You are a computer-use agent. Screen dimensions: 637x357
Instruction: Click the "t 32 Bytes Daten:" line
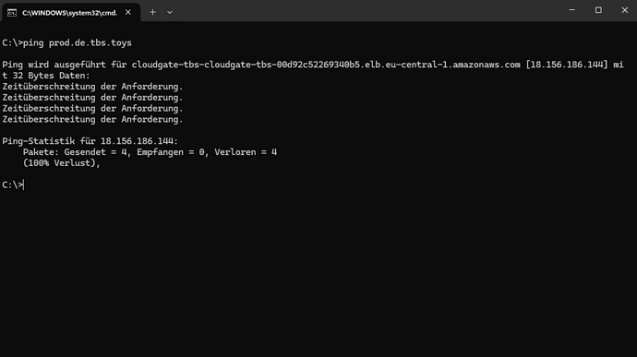46,76
